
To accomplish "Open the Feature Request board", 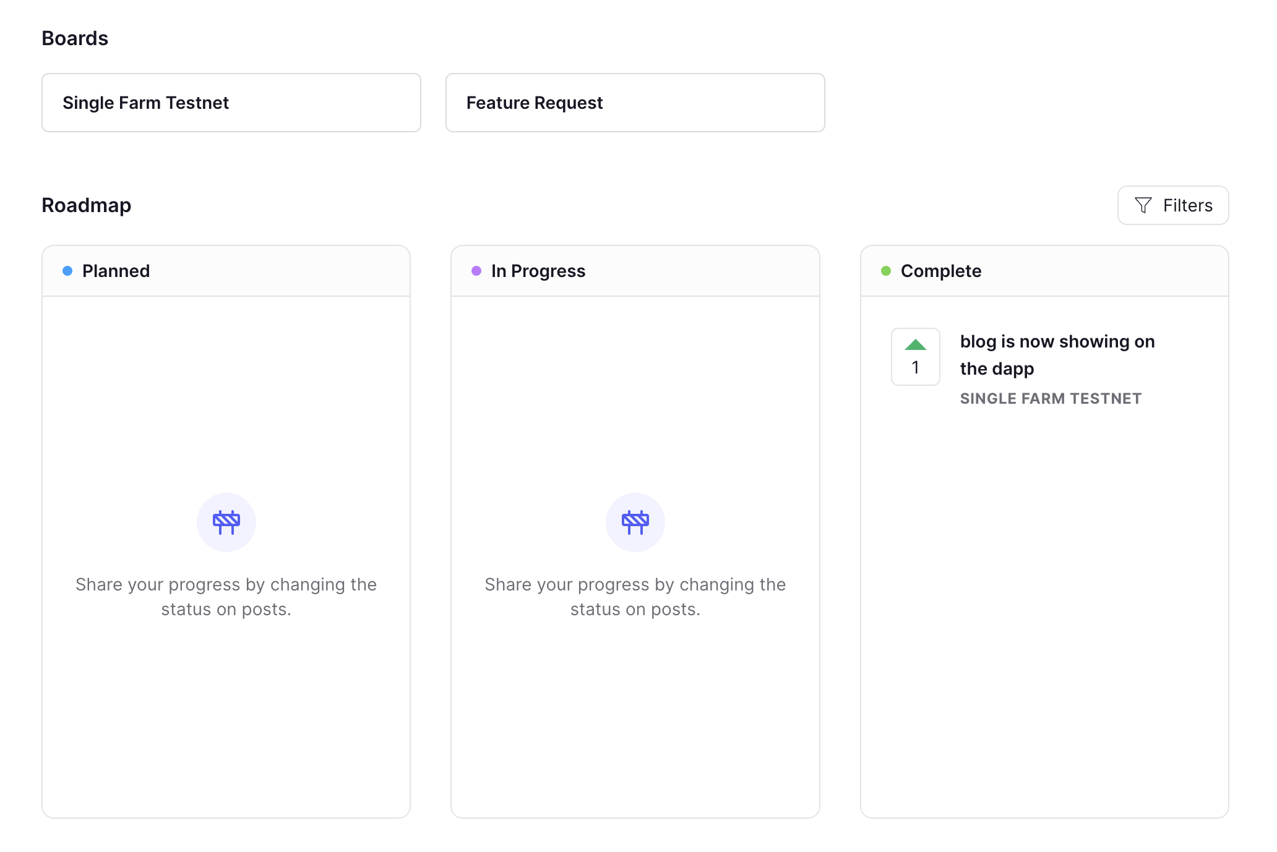I will (635, 103).
